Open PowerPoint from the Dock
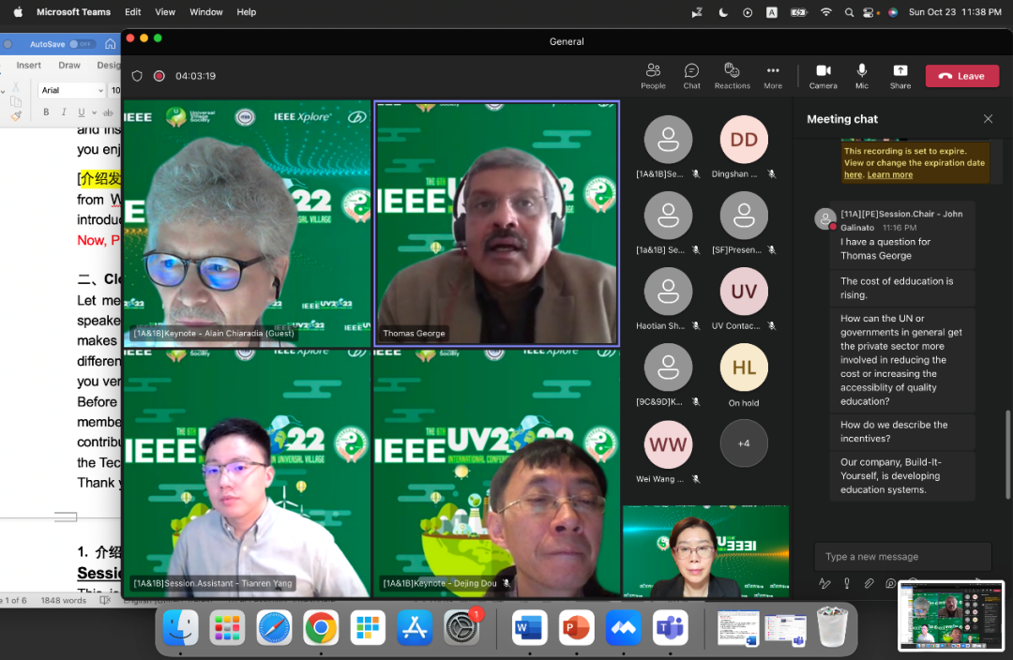 pos(576,627)
